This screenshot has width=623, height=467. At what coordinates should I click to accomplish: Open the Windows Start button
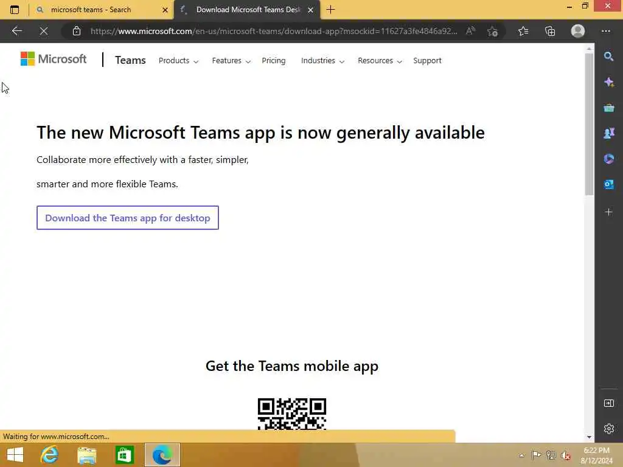click(15, 455)
